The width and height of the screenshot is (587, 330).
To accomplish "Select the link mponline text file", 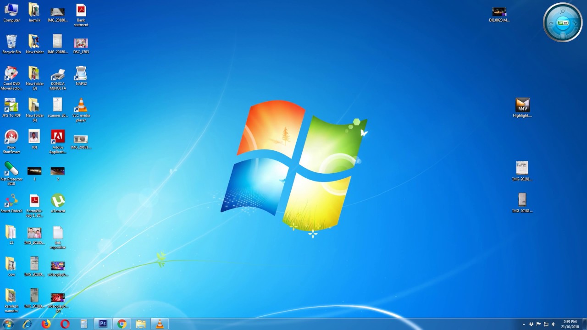I will [x=58, y=237].
